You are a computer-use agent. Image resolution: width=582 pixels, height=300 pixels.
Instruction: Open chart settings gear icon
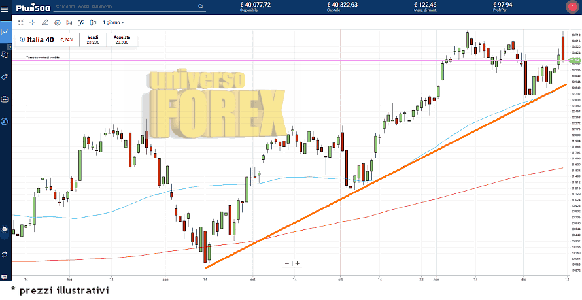click(57, 22)
